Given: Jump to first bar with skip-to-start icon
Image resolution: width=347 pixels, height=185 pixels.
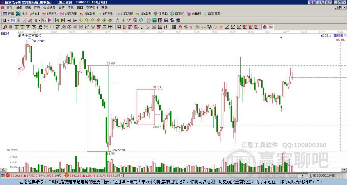Looking at the screenshot, I should 57,20.
